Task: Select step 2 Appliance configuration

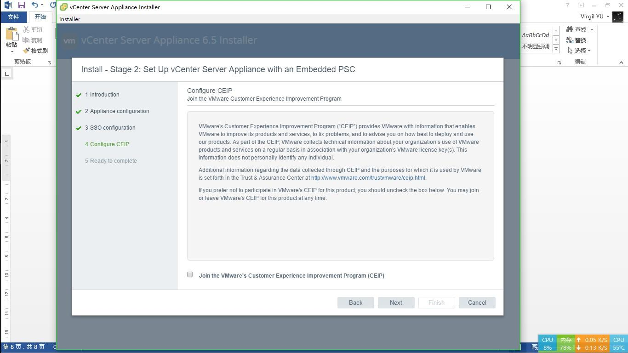Action: pyautogui.click(x=117, y=111)
